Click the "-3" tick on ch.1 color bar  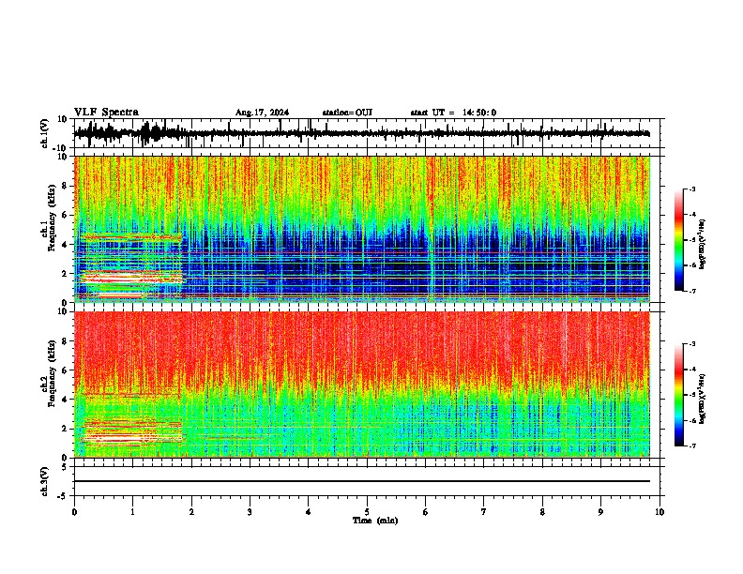pyautogui.click(x=691, y=189)
